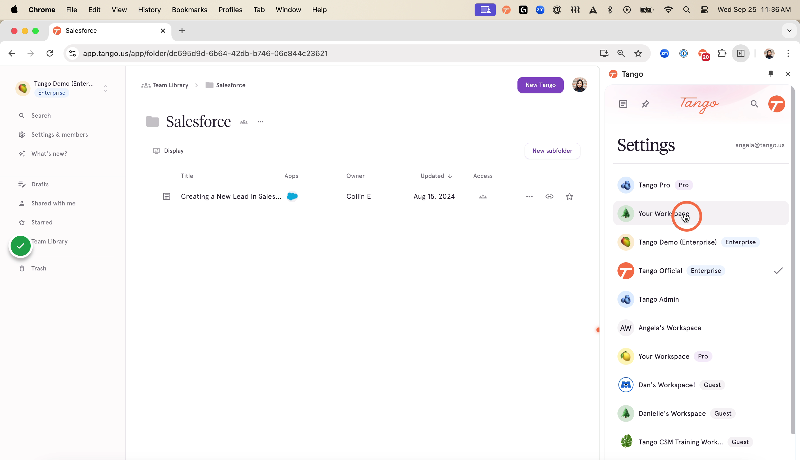Open search in the Tango side panel
This screenshot has height=460, width=800.
coord(754,104)
